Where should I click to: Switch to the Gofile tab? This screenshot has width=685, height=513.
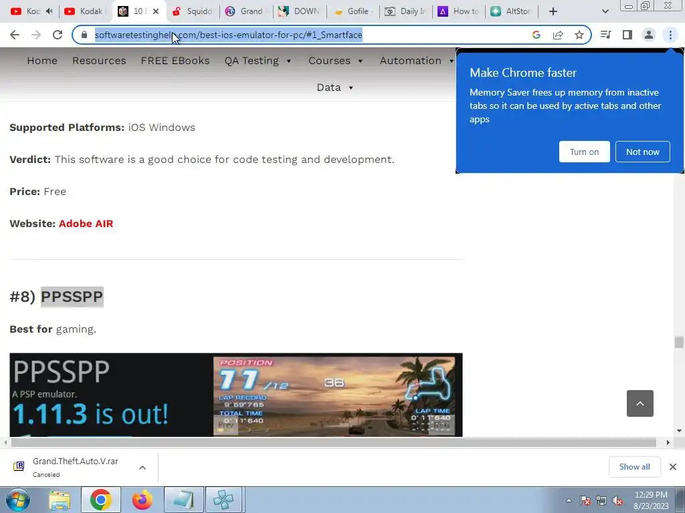point(353,11)
